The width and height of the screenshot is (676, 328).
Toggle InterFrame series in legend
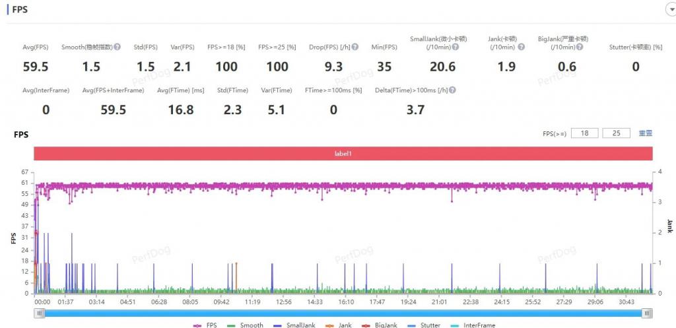click(473, 325)
